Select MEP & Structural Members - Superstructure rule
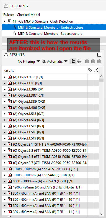This screenshot has height=218, width=106. pos(50,34)
